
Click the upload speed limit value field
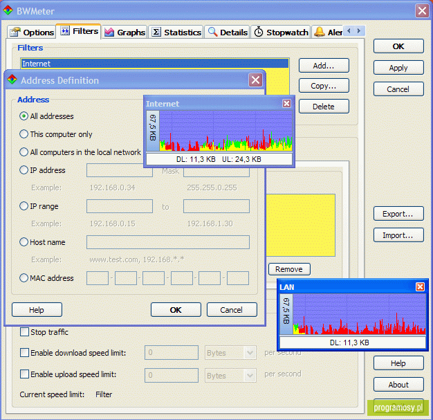tap(172, 375)
